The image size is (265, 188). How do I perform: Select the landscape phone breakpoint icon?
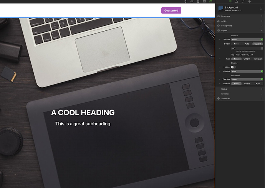(x=192, y=2)
